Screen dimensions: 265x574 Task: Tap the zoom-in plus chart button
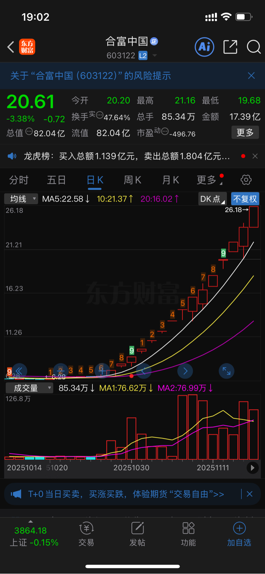tap(102, 371)
